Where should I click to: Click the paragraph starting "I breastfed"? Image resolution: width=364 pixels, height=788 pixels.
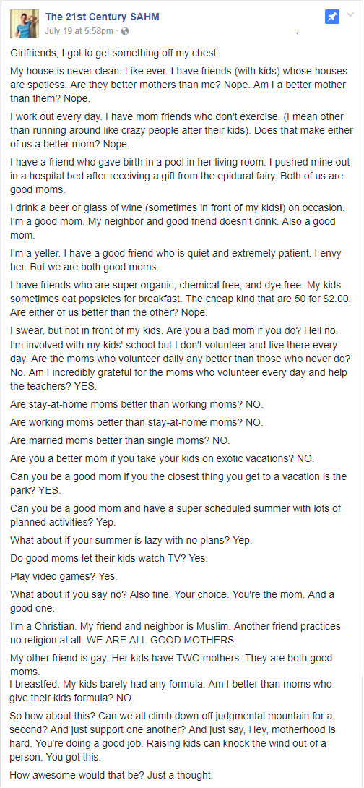click(170, 691)
